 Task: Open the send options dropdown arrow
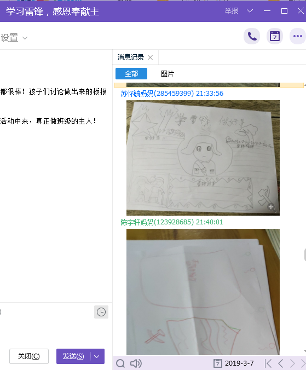click(97, 356)
